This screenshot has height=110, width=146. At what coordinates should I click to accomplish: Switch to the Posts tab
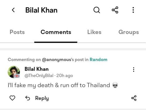click(17, 32)
